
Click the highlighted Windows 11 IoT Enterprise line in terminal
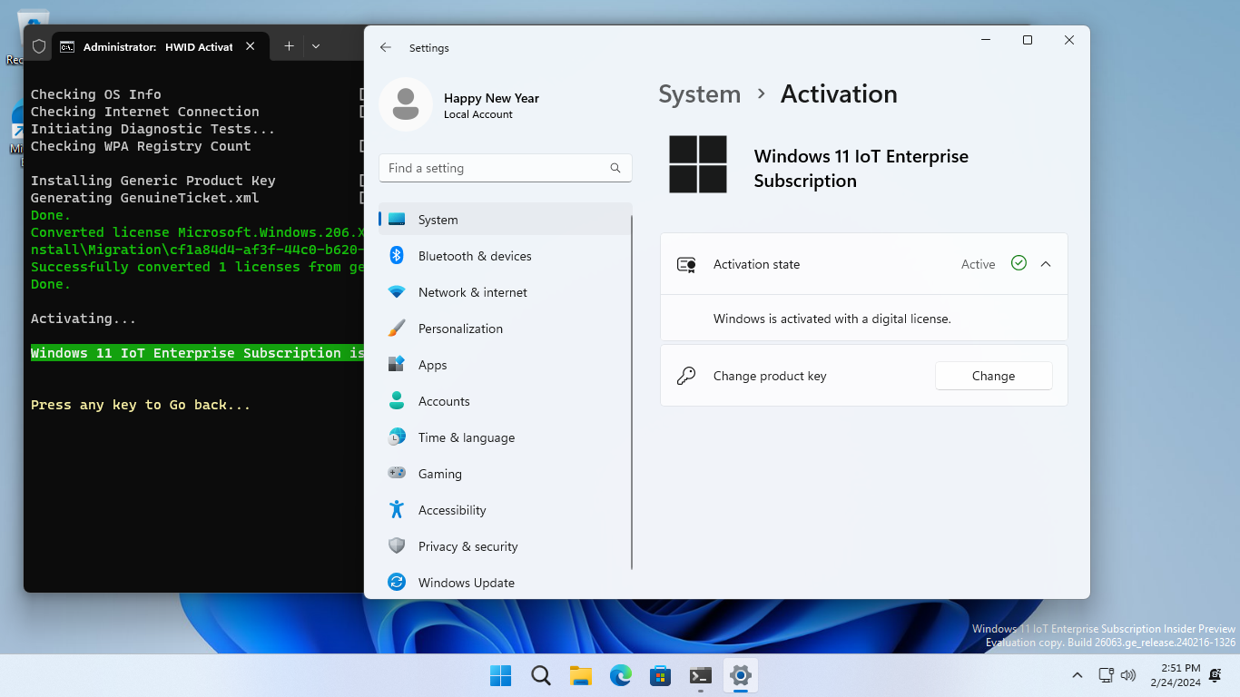(x=197, y=353)
